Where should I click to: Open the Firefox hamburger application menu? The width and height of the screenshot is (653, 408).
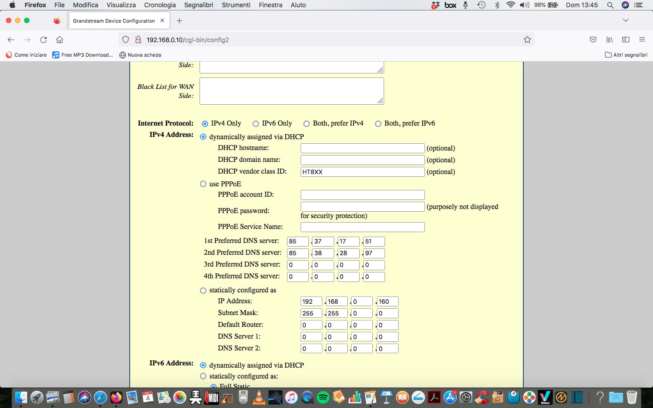642,40
